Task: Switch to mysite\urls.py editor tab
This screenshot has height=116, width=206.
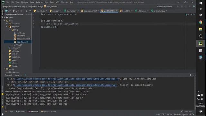Action: (x=159, y=11)
